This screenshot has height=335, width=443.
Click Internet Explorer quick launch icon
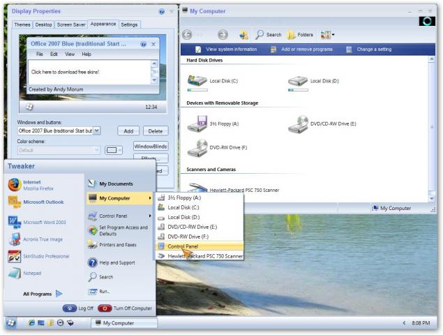pyautogui.click(x=31, y=323)
